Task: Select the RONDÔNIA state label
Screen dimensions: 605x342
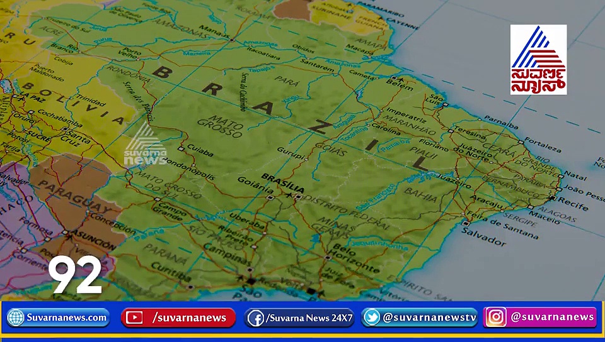Action: (128, 74)
